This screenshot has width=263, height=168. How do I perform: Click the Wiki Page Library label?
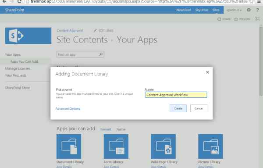(x=164, y=162)
